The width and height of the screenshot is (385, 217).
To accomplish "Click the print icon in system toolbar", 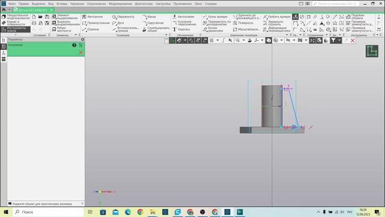I will point(34,23).
